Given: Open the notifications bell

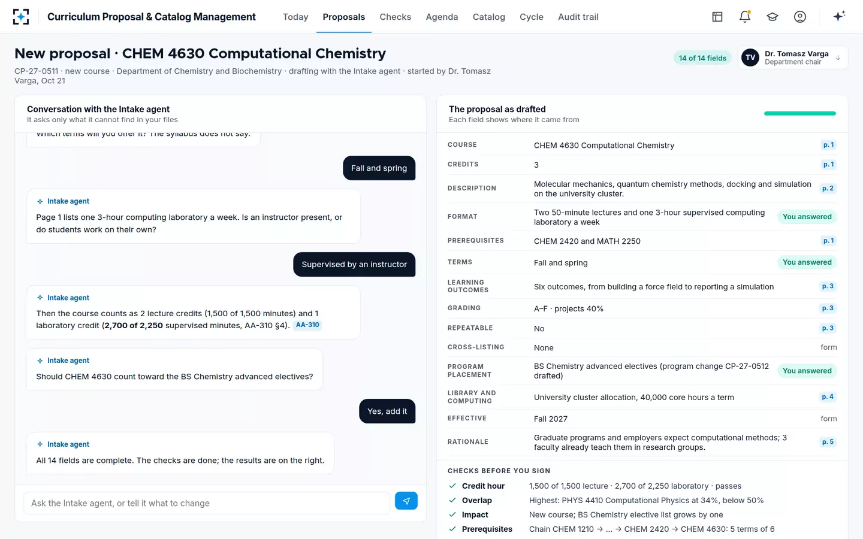Looking at the screenshot, I should [x=745, y=17].
